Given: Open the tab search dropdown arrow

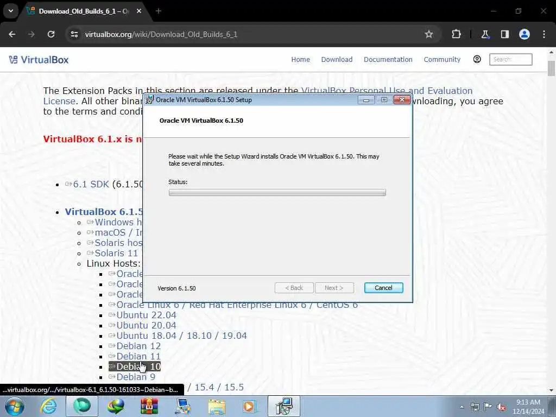Looking at the screenshot, I should [11, 11].
